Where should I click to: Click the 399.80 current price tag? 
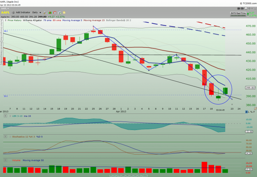pos(250,88)
